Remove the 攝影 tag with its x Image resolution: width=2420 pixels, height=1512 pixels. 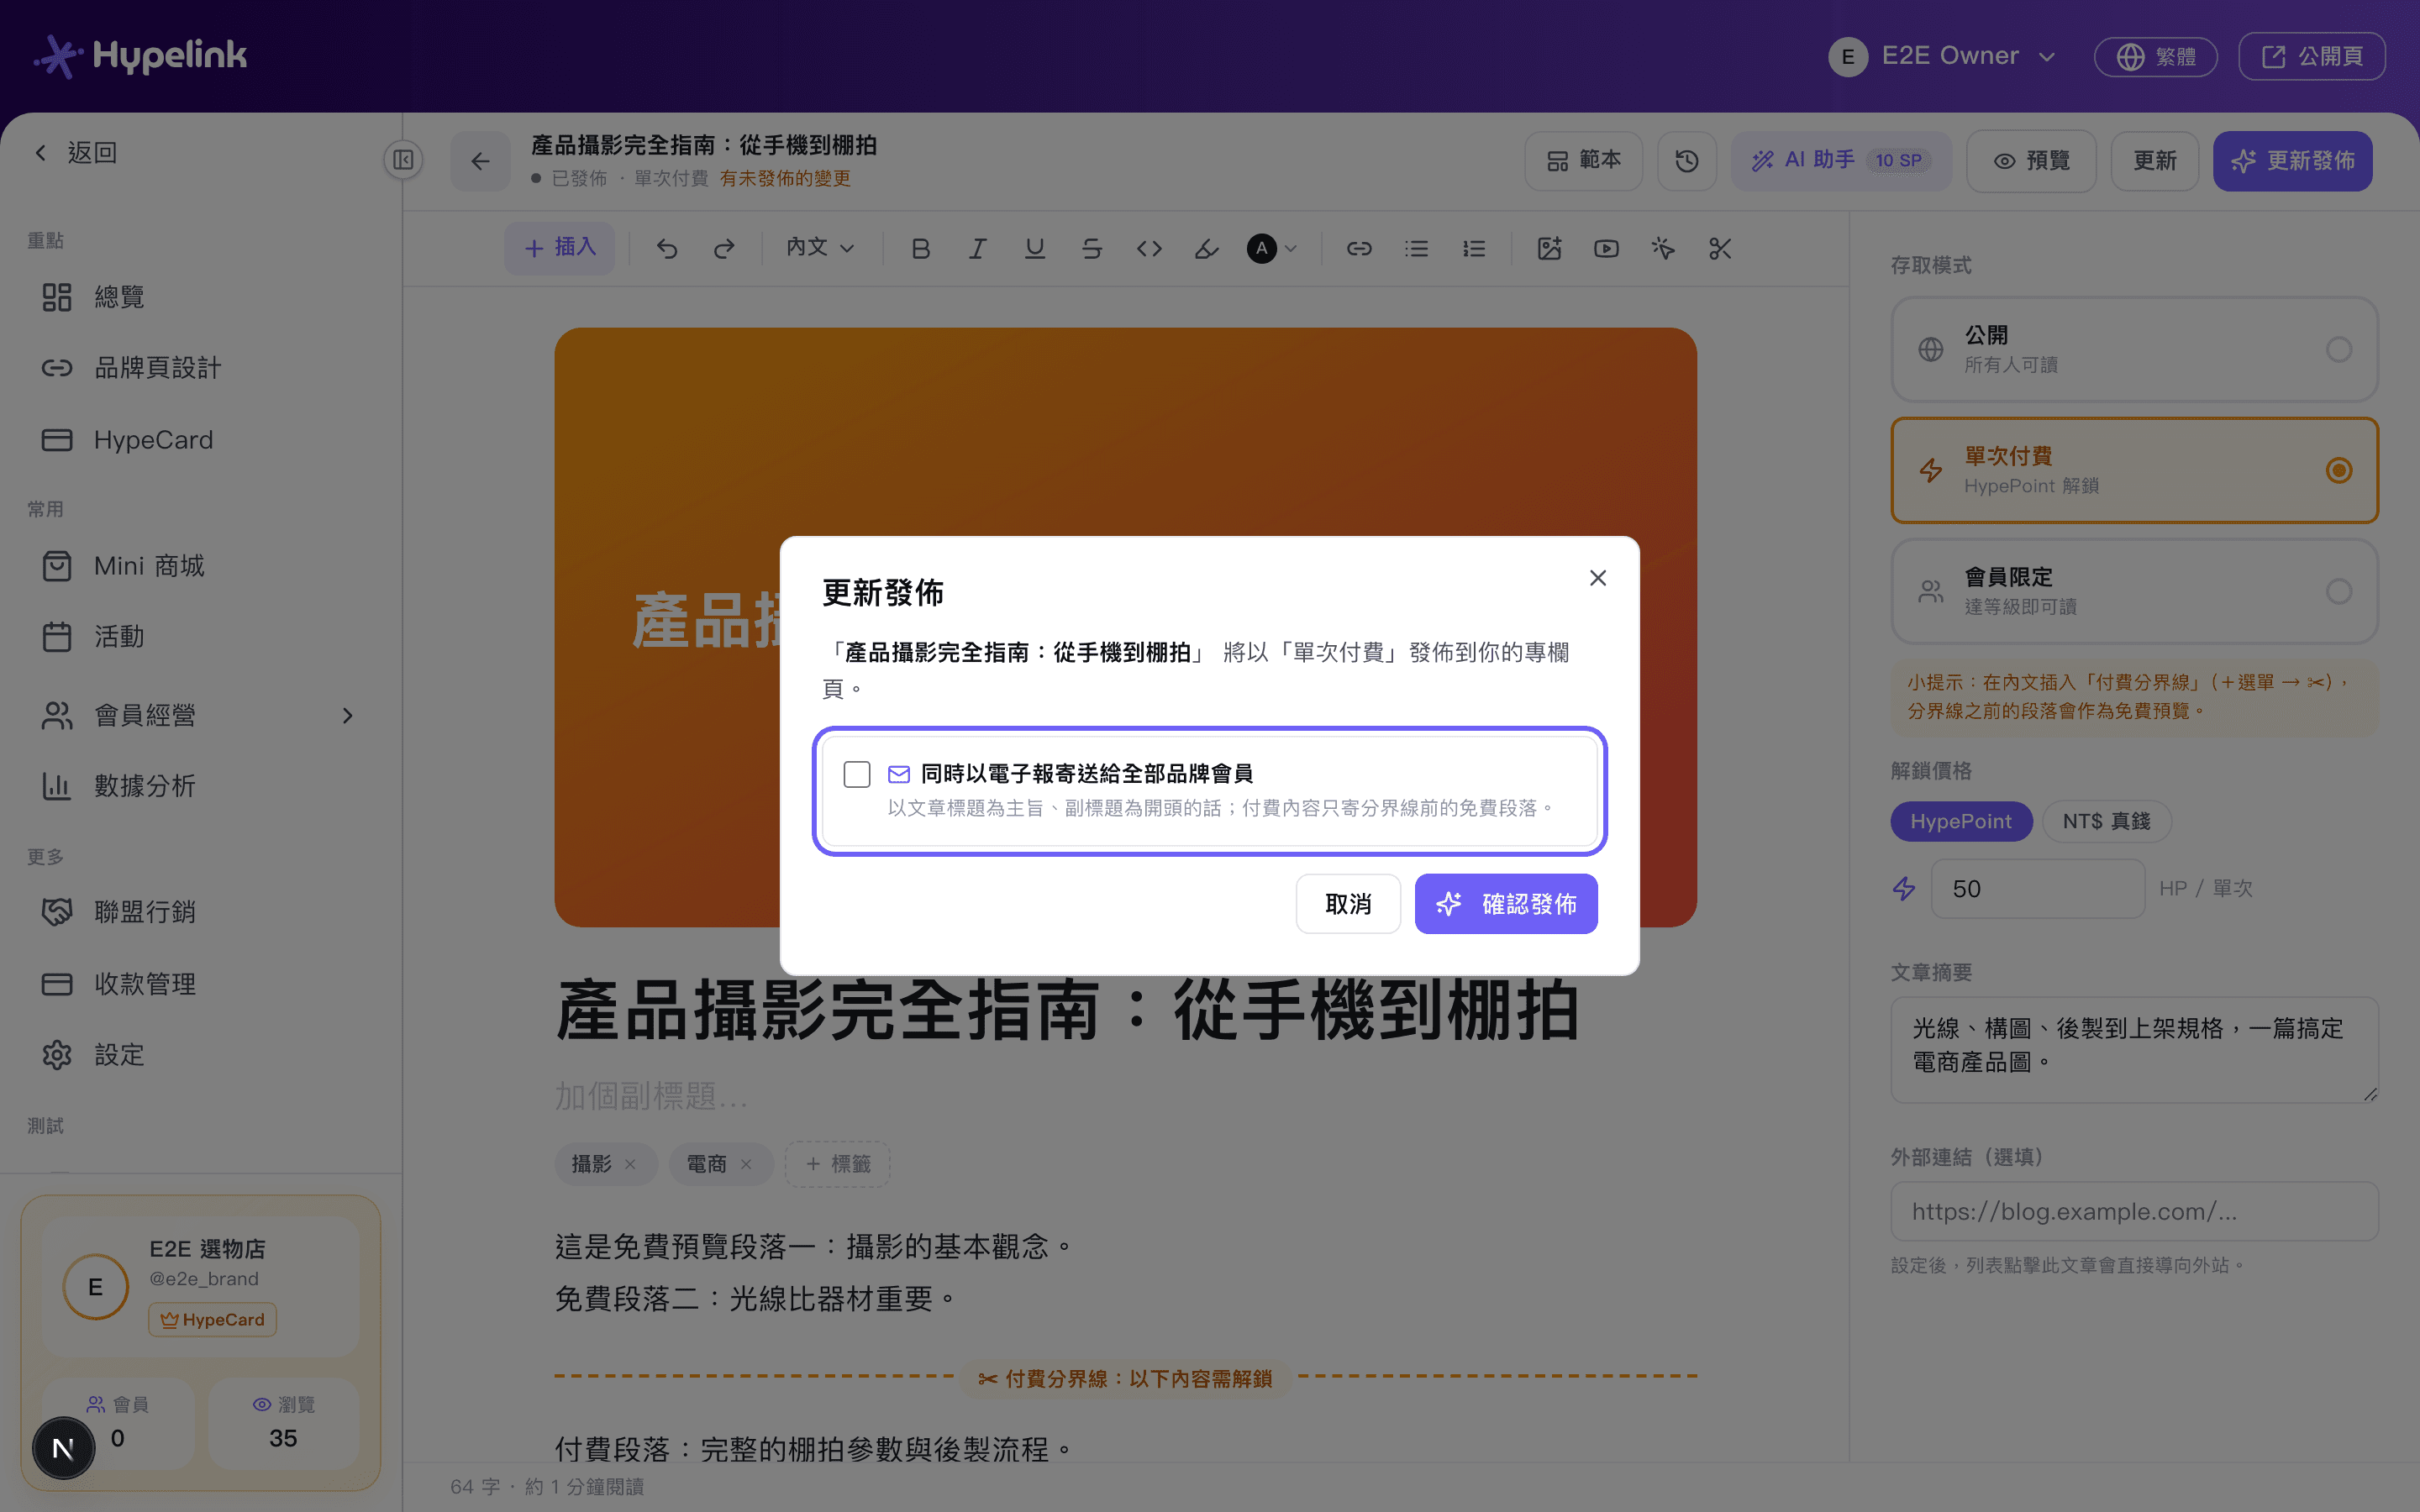pos(630,1164)
